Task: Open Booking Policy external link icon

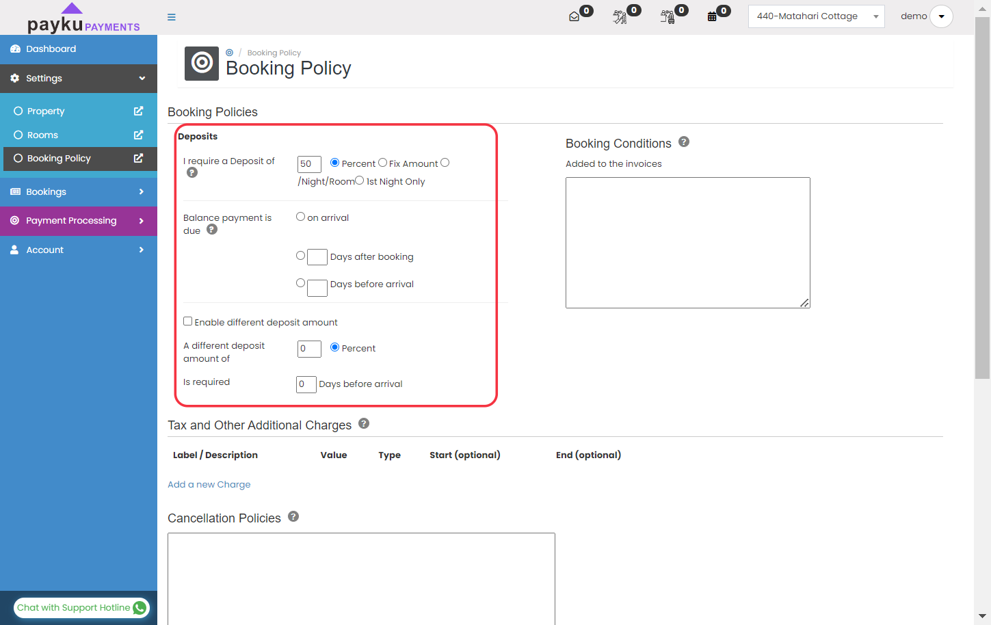Action: tap(138, 158)
